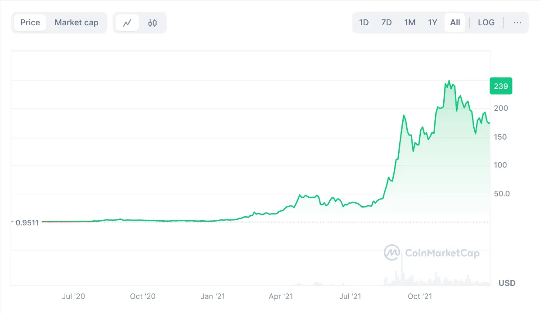Click the green 239 price tag
Viewport: 540px width, 314px height.
501,86
